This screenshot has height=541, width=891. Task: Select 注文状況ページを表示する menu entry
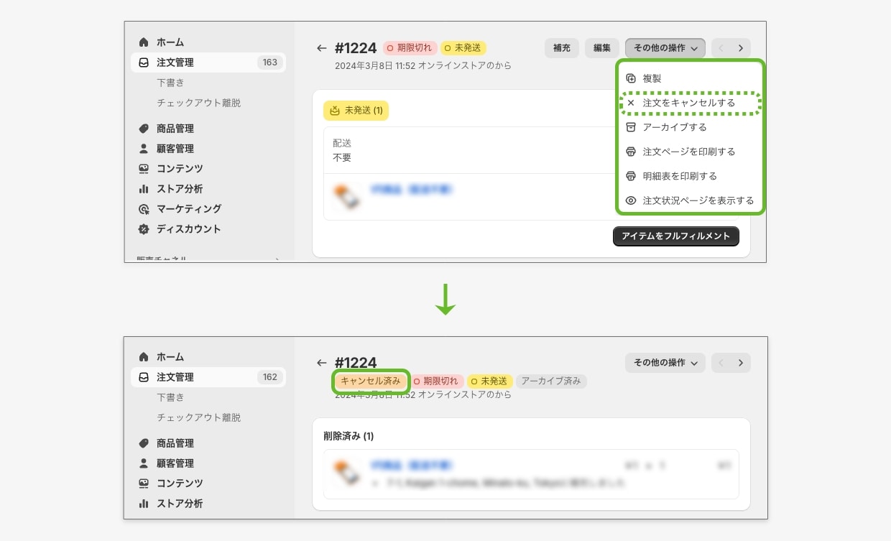(690, 200)
